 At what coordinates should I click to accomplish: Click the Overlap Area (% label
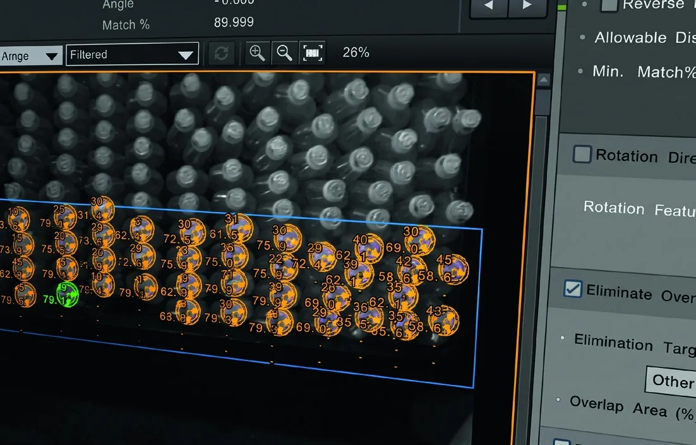click(632, 408)
